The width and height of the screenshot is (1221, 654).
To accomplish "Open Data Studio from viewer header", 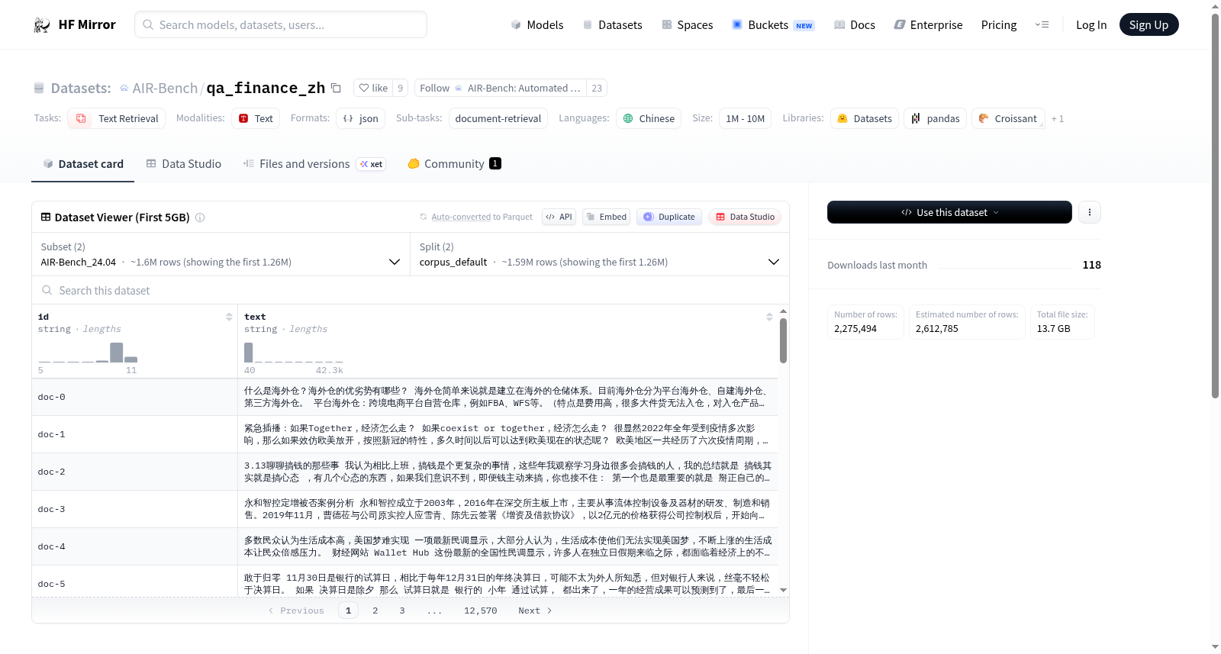I will (745, 217).
